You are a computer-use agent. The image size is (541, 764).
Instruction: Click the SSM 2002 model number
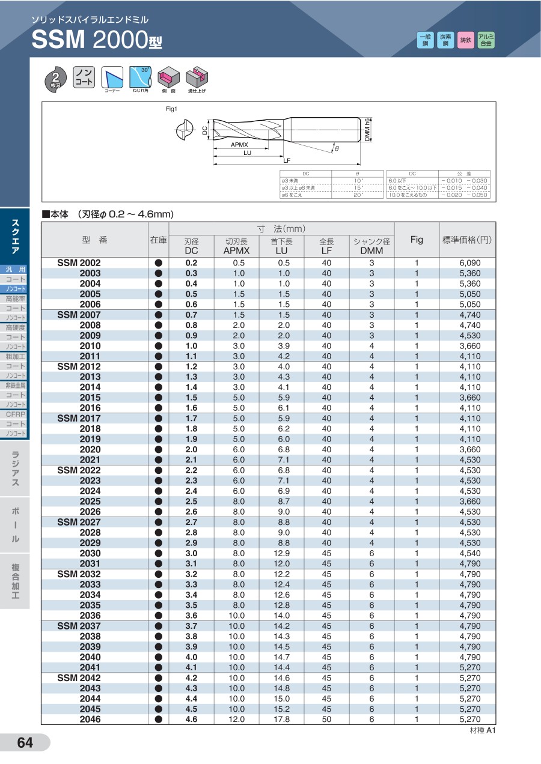(x=79, y=263)
